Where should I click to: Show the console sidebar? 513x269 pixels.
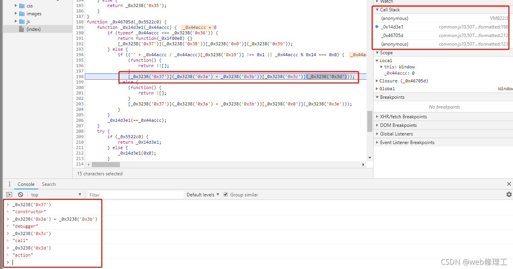coord(9,194)
